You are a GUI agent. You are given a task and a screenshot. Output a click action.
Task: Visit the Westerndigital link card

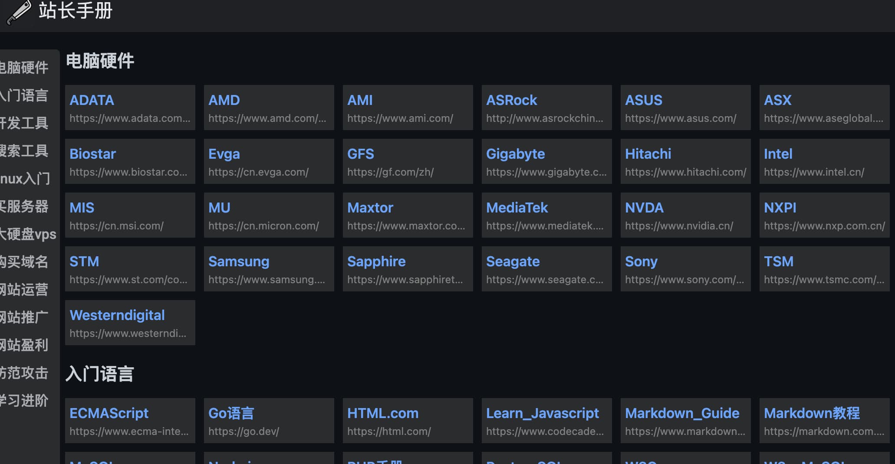(130, 323)
